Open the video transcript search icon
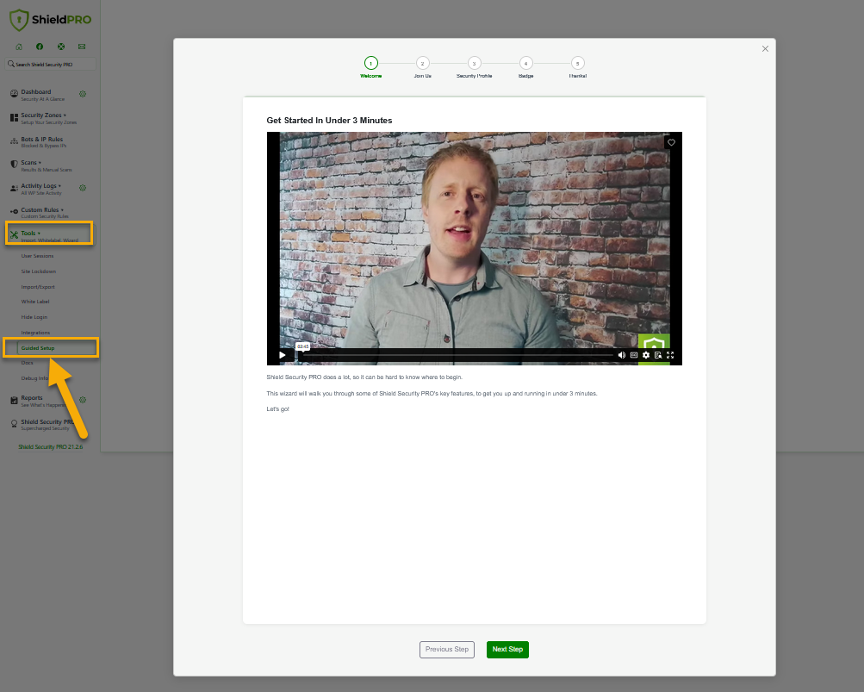The height and width of the screenshot is (692, 864). tap(658, 355)
